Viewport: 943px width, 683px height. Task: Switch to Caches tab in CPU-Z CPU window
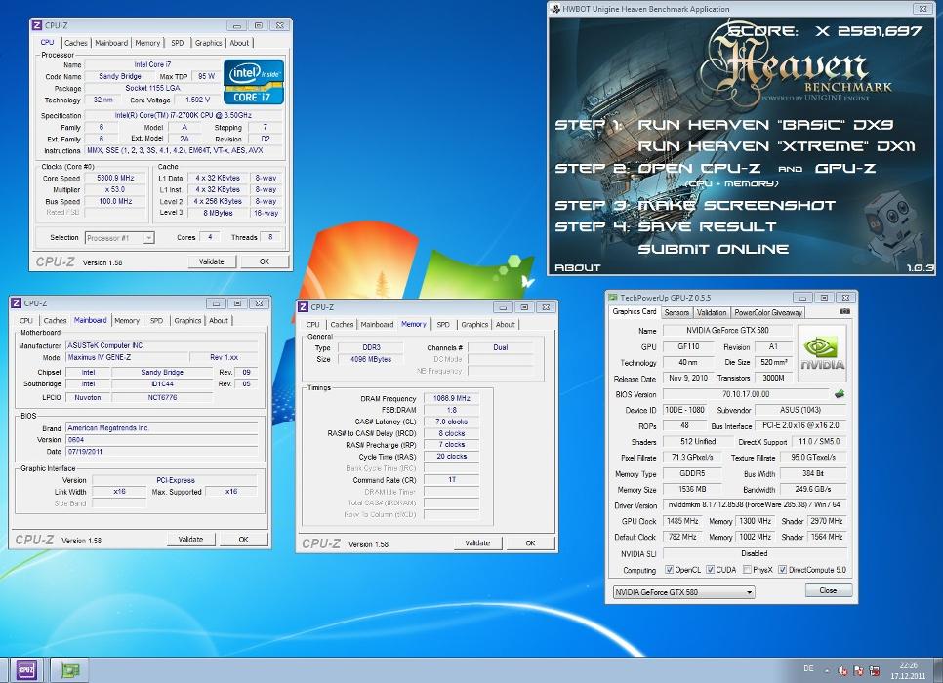76,43
